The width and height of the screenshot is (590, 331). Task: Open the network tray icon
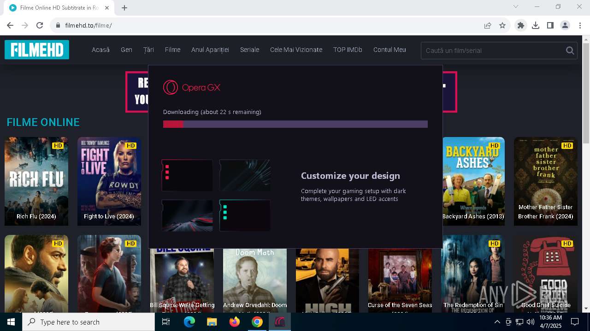[519, 322]
